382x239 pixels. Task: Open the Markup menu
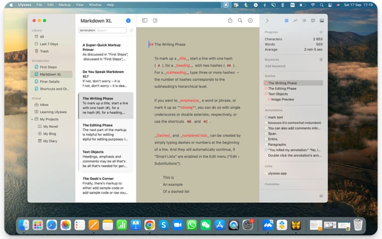click(x=65, y=5)
